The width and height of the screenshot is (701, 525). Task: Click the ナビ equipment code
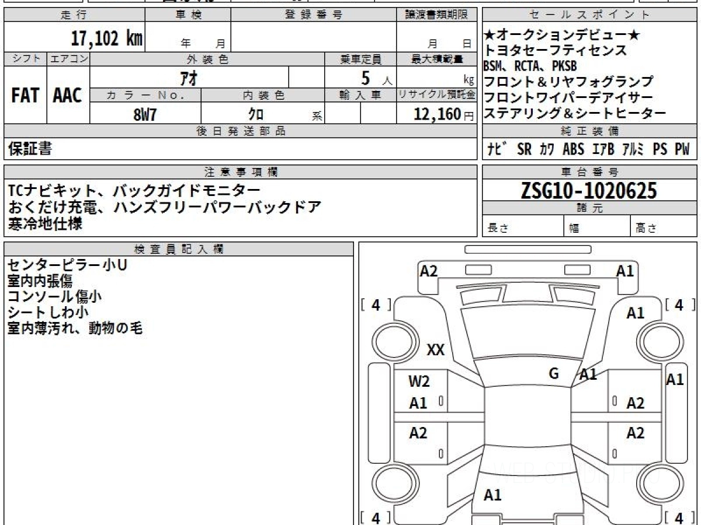coord(497,149)
